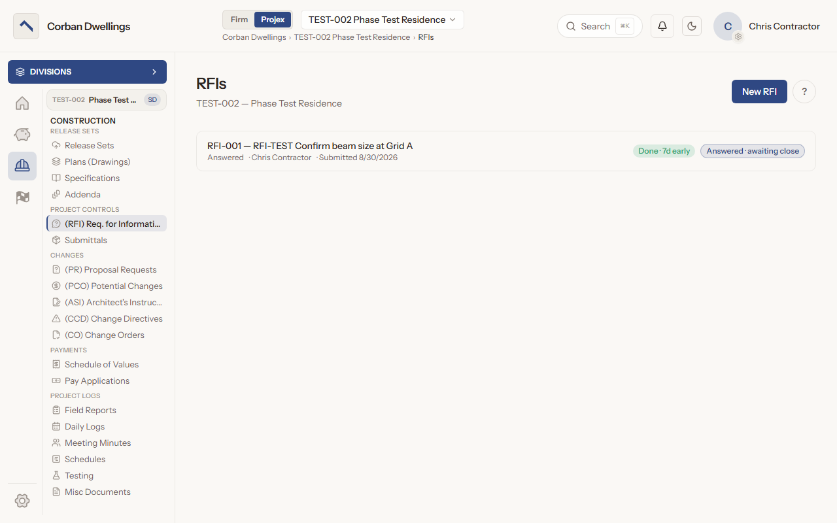
Task: Open Addenda in the sidebar
Action: tap(107, 194)
